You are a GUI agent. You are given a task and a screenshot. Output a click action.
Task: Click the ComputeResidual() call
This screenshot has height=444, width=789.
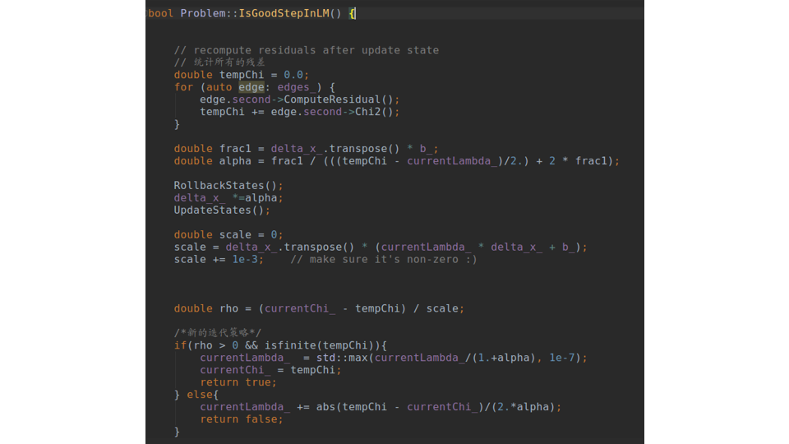point(338,99)
